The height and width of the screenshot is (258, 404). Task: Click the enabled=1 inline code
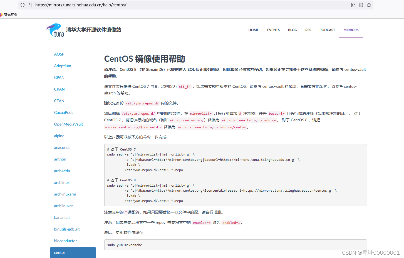tap(231, 223)
